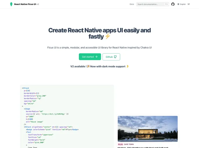
Task: Click the borderRadius="lg" code line
Action: [x=32, y=98]
